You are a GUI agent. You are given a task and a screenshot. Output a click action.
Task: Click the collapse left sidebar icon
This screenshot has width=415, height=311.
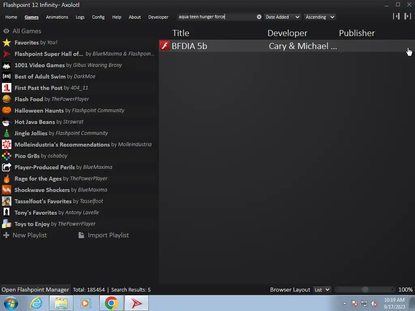396,16
